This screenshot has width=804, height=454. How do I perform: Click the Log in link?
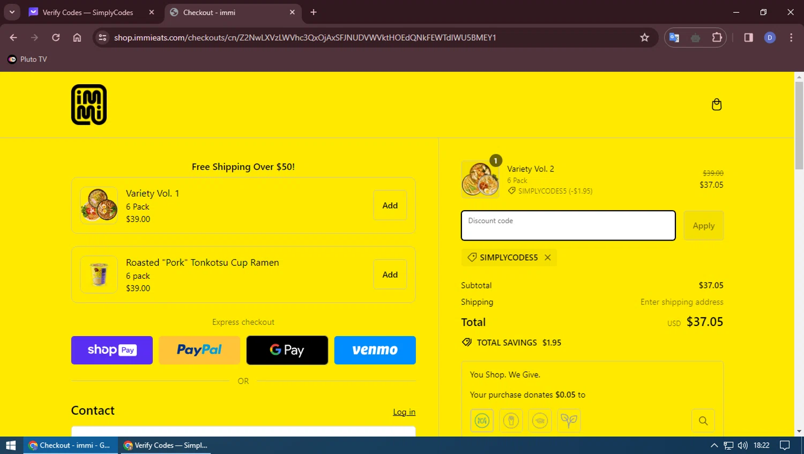coord(404,412)
